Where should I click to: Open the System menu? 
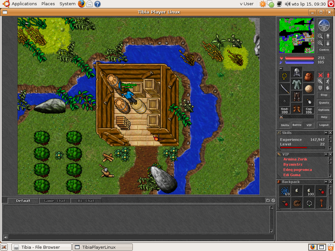[x=67, y=4]
